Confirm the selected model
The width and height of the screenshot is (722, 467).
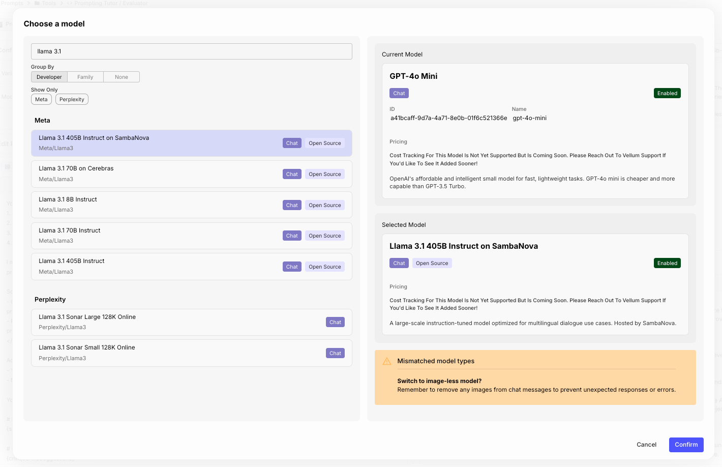tap(686, 445)
